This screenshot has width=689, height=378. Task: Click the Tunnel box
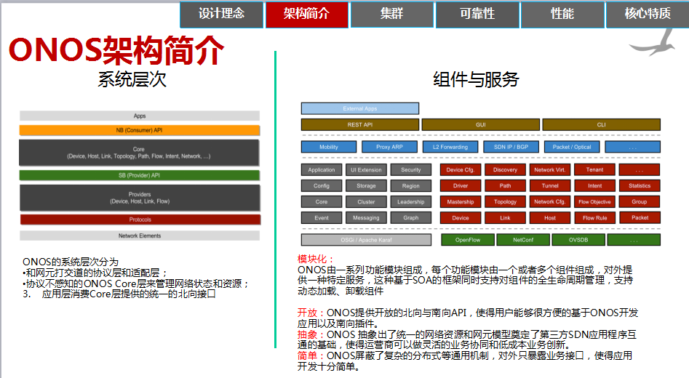pyautogui.click(x=550, y=186)
